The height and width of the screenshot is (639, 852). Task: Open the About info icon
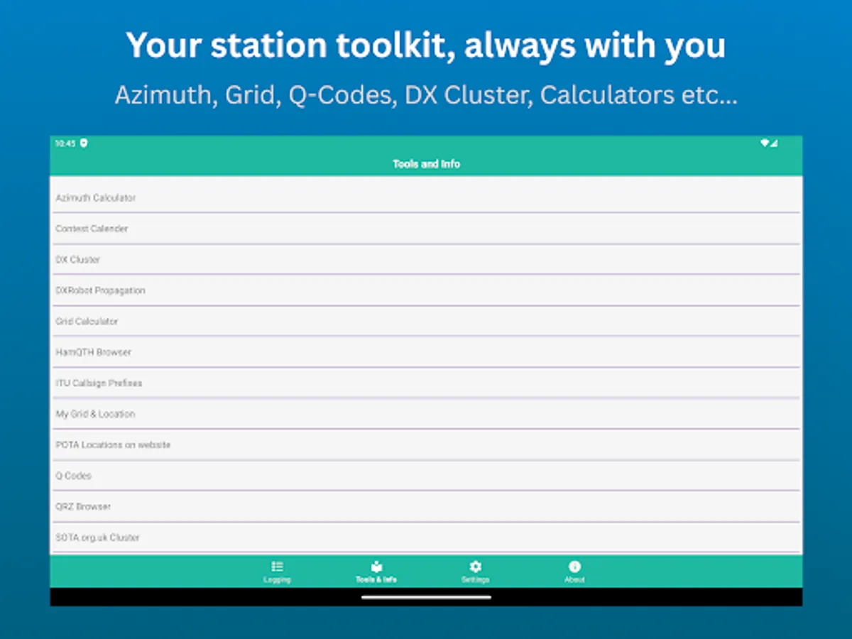(574, 567)
